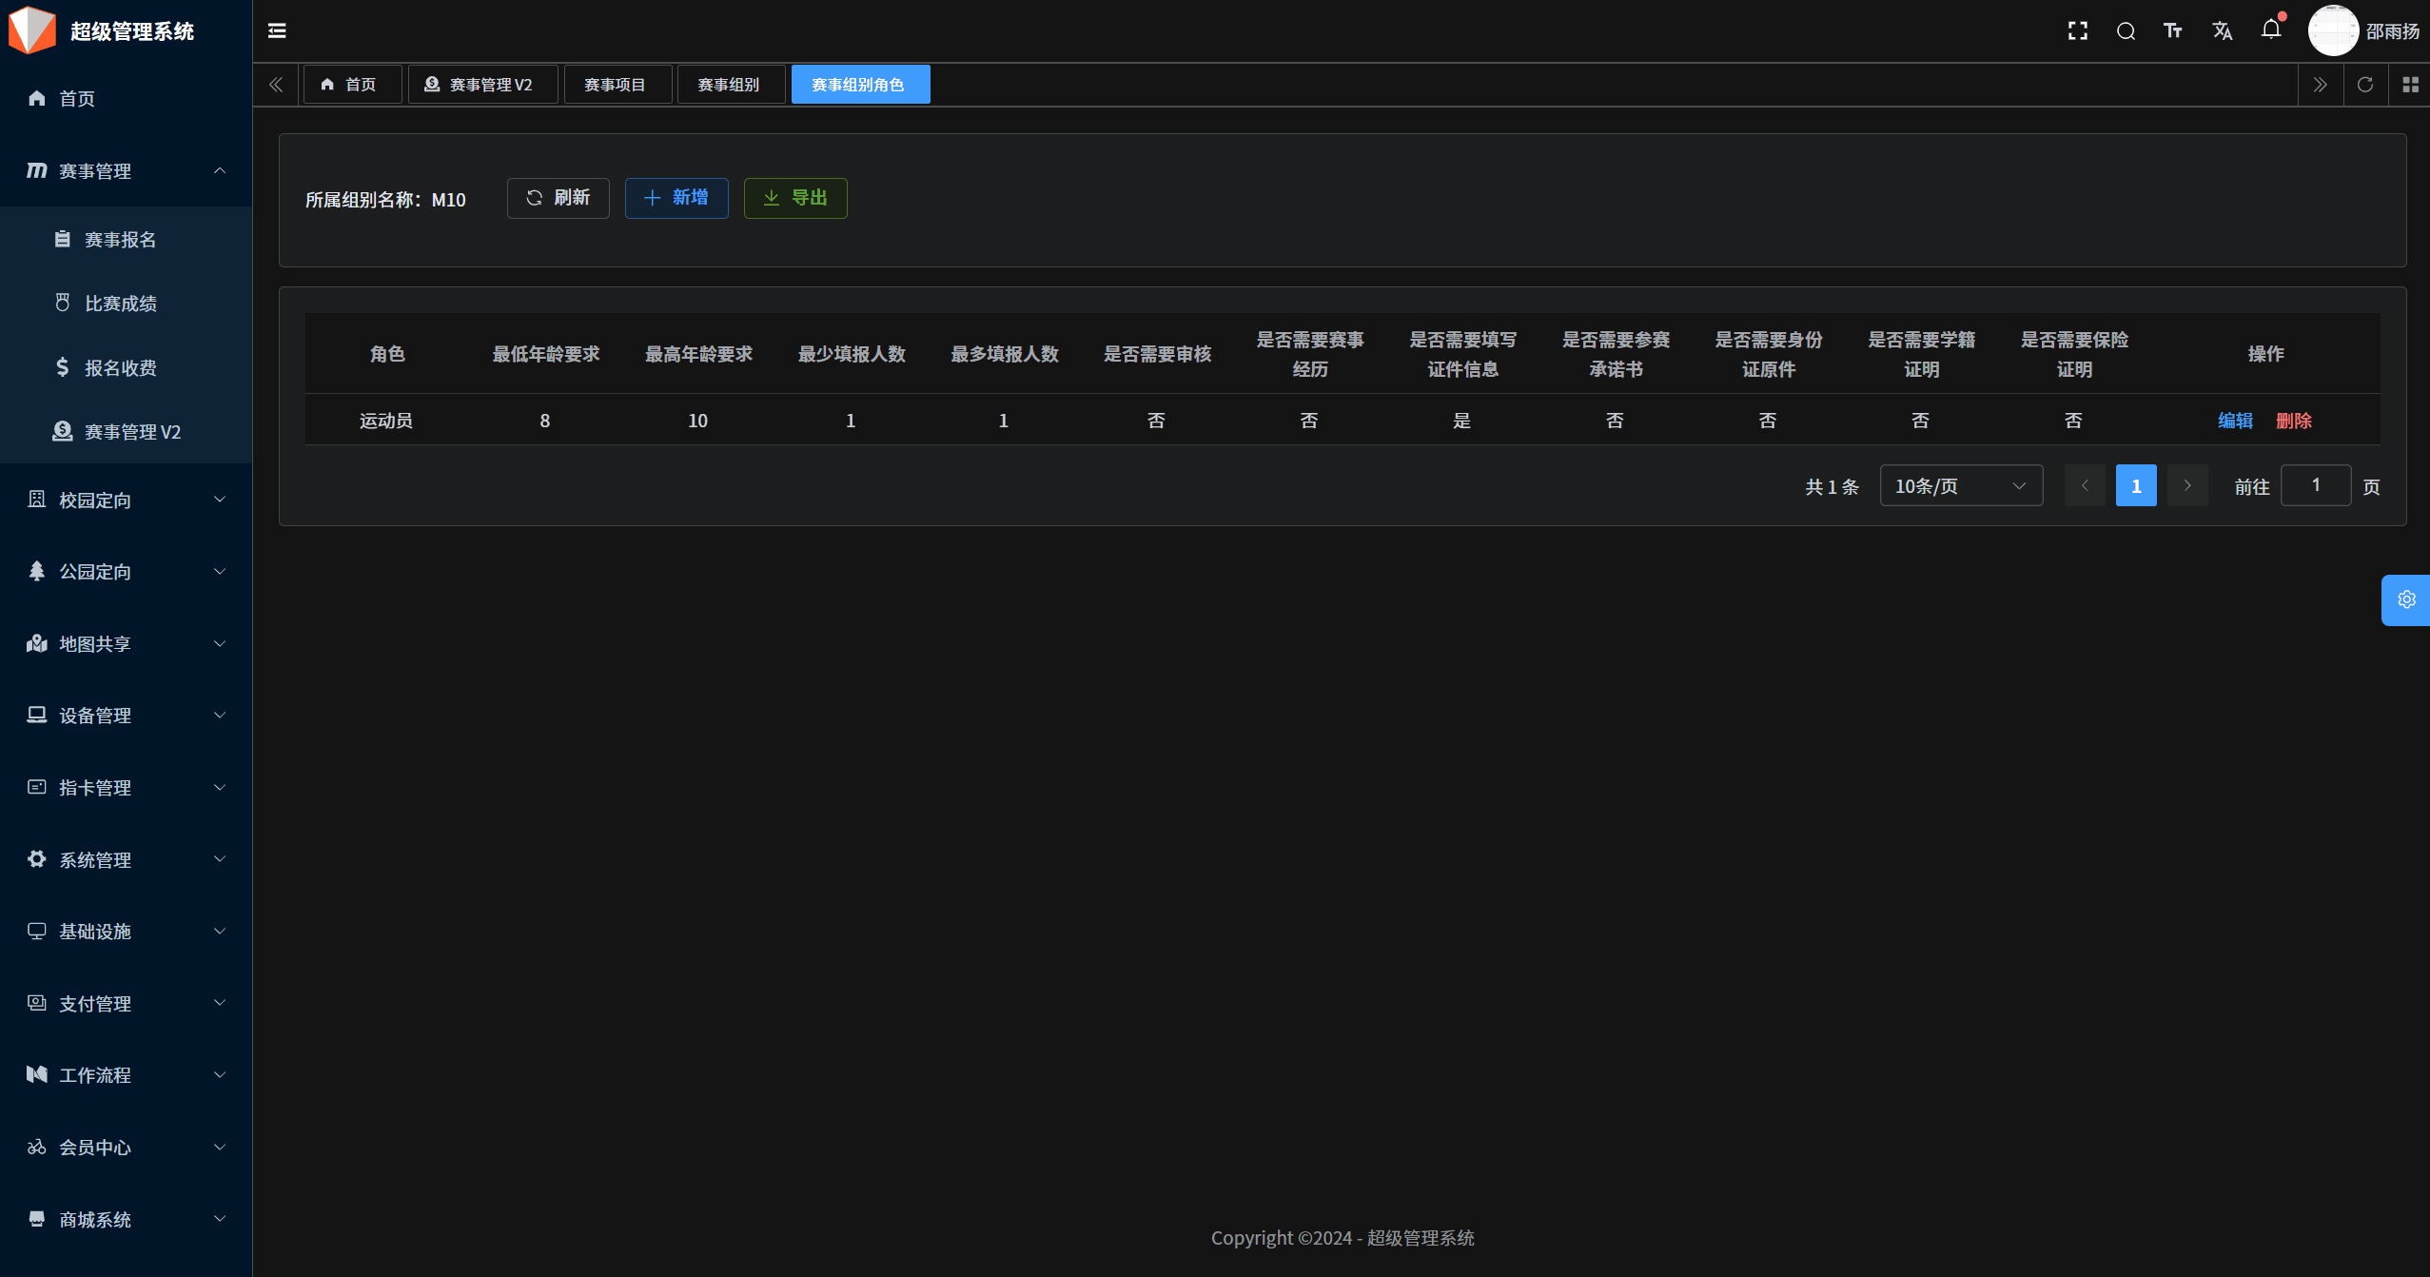The width and height of the screenshot is (2430, 1277).
Task: Open the tab grid menu icon
Action: (x=2410, y=85)
